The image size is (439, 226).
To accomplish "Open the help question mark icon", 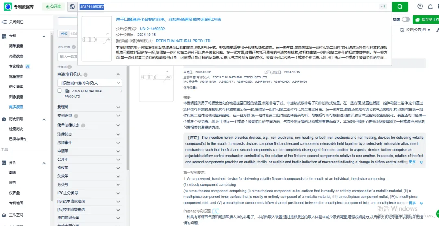I will tap(420, 7).
